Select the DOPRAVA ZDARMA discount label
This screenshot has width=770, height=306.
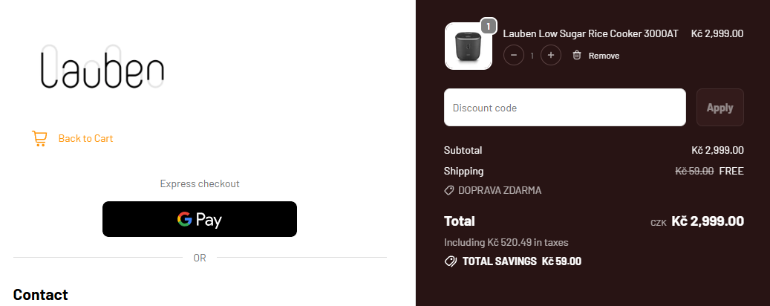click(x=500, y=190)
